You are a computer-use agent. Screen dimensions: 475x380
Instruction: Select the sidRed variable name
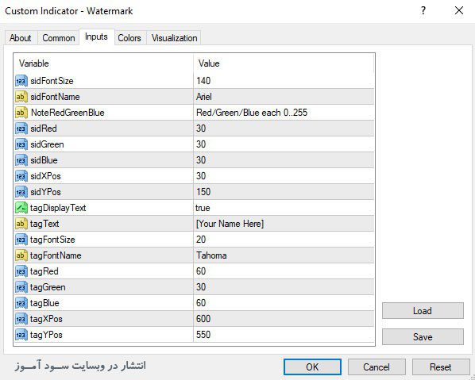(44, 129)
